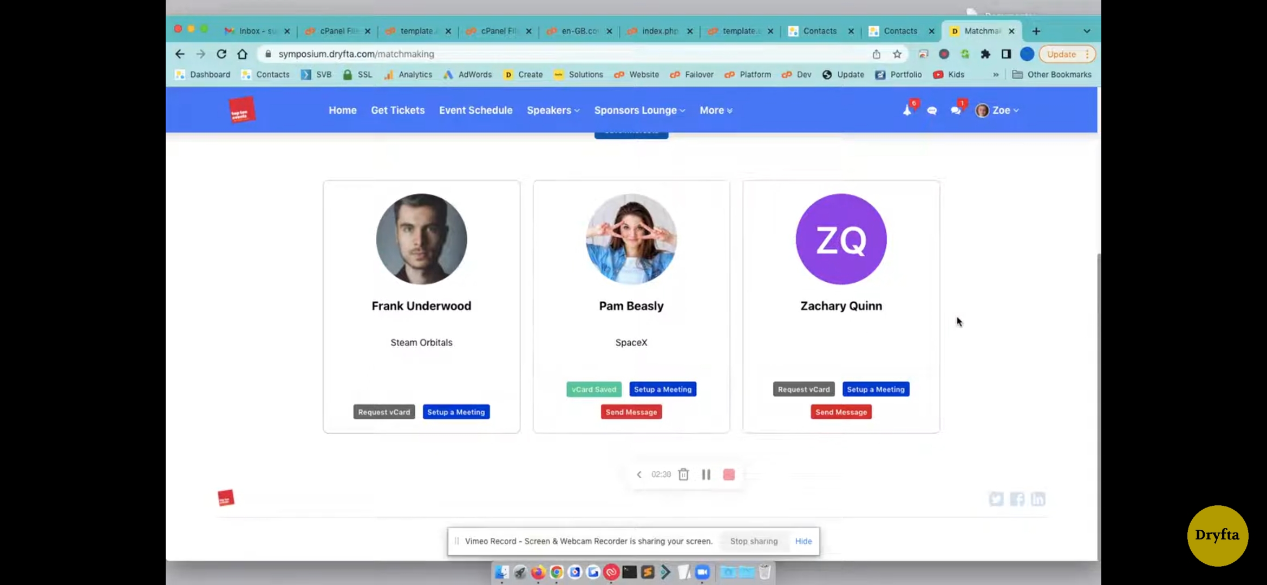Open the Other Bookmarks folder
The height and width of the screenshot is (585, 1267).
(x=1052, y=74)
